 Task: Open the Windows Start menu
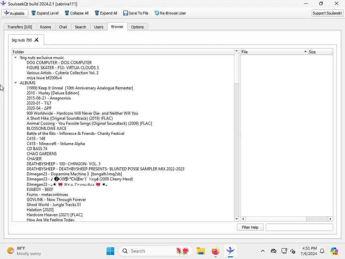pos(110,251)
